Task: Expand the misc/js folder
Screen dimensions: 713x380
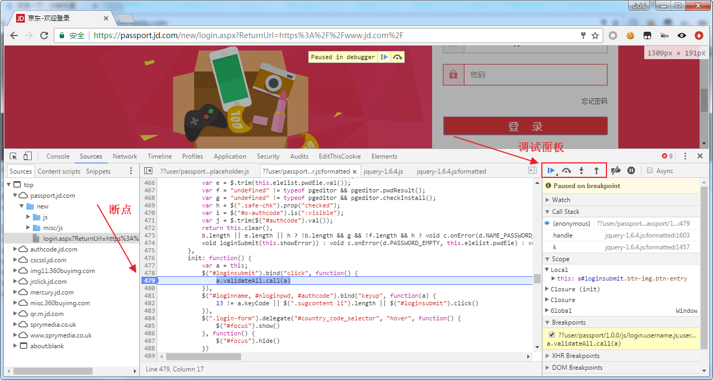Action: (29, 228)
